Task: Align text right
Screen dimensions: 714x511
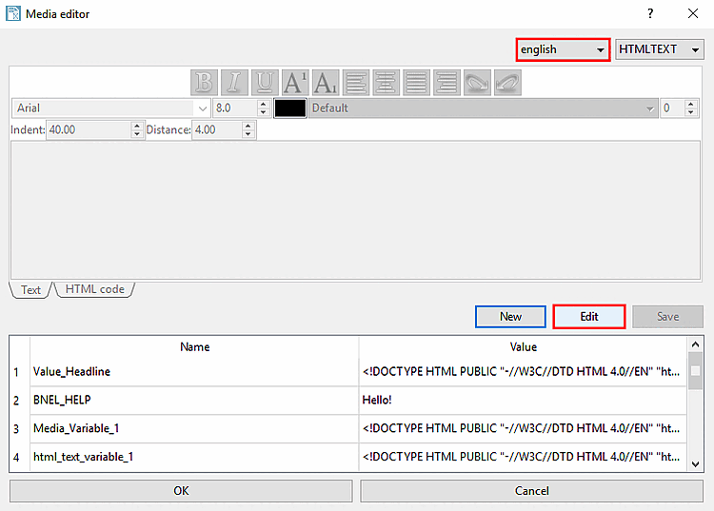Action: click(446, 83)
